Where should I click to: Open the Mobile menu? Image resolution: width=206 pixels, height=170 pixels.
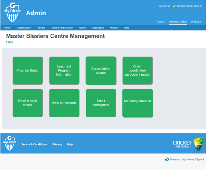coord(114,28)
